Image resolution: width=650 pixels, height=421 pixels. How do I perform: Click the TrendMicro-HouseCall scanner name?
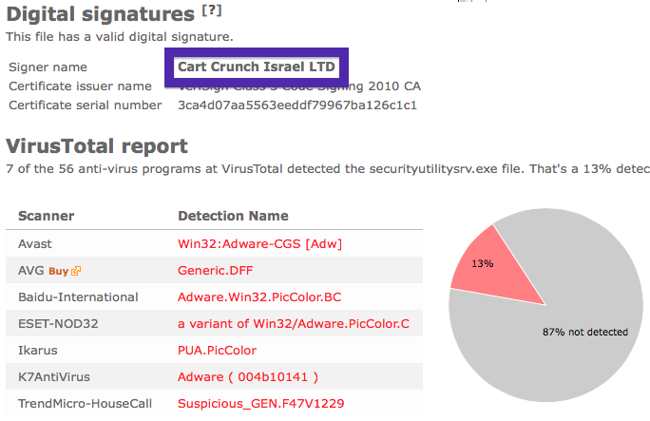tap(85, 403)
